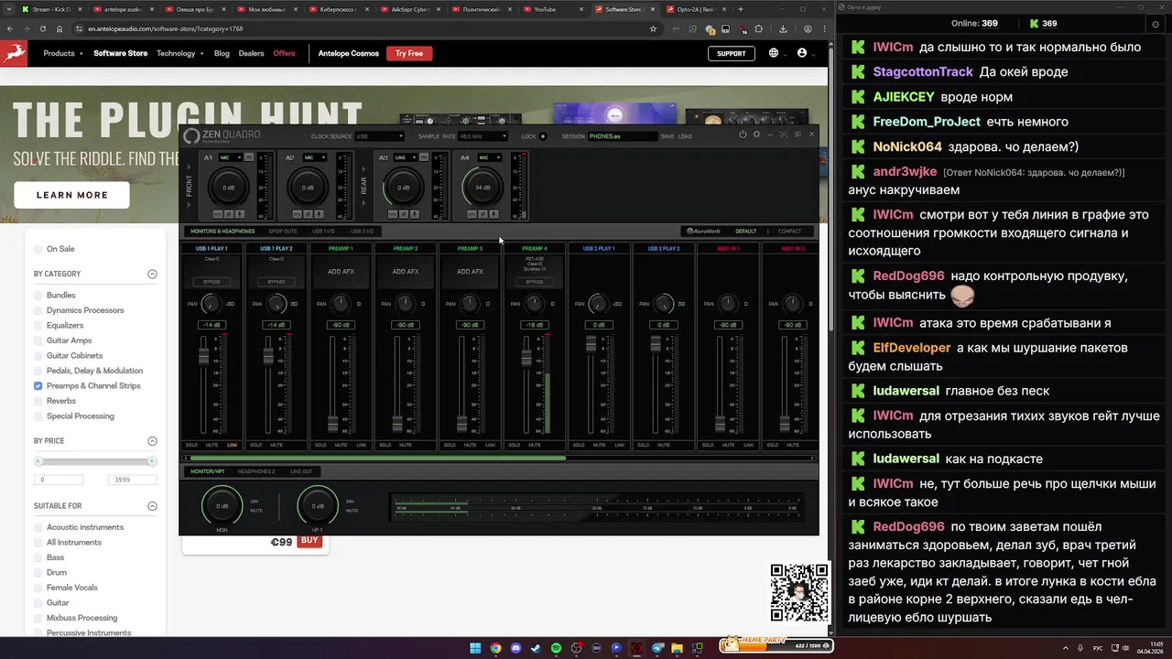Image resolution: width=1172 pixels, height=659 pixels.
Task: Toggle LINK on USB 1 PLAY 1
Action: [x=232, y=445]
